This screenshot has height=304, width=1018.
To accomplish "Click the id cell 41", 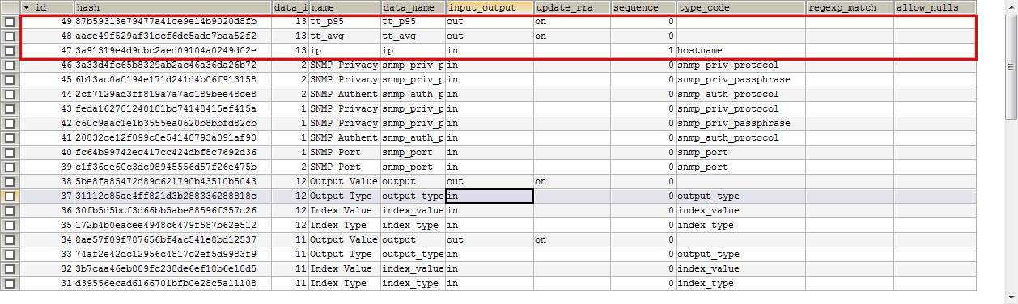I will (47, 138).
